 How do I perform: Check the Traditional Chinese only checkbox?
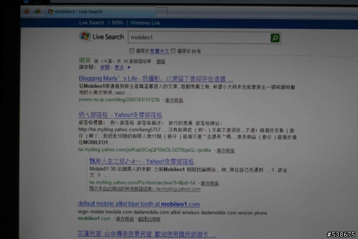[x=132, y=51]
